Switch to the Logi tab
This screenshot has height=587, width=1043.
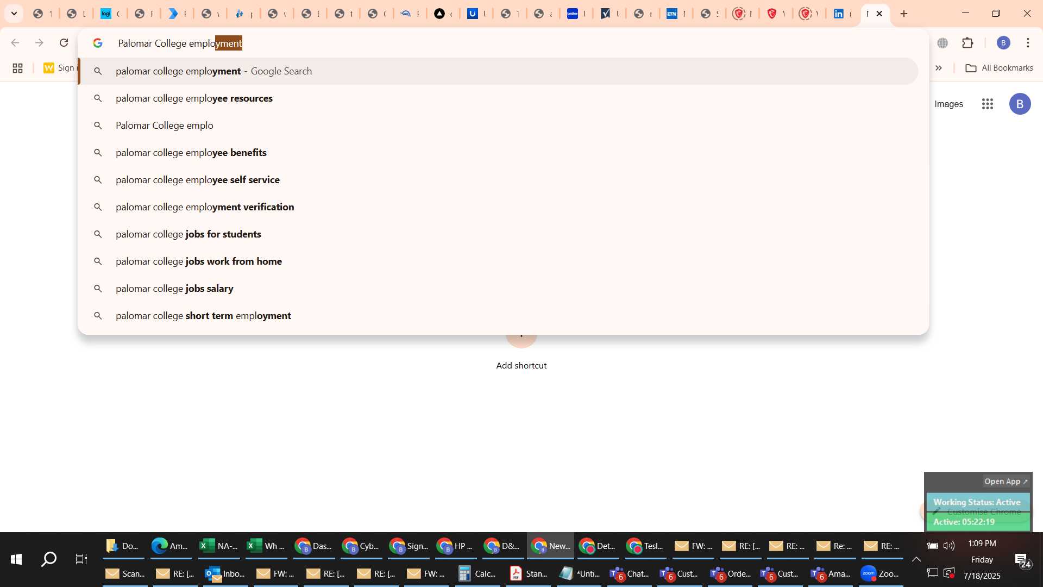(x=110, y=14)
